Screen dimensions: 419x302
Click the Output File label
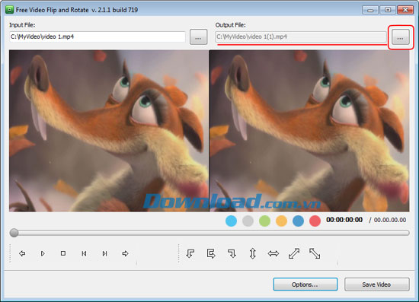(x=230, y=25)
